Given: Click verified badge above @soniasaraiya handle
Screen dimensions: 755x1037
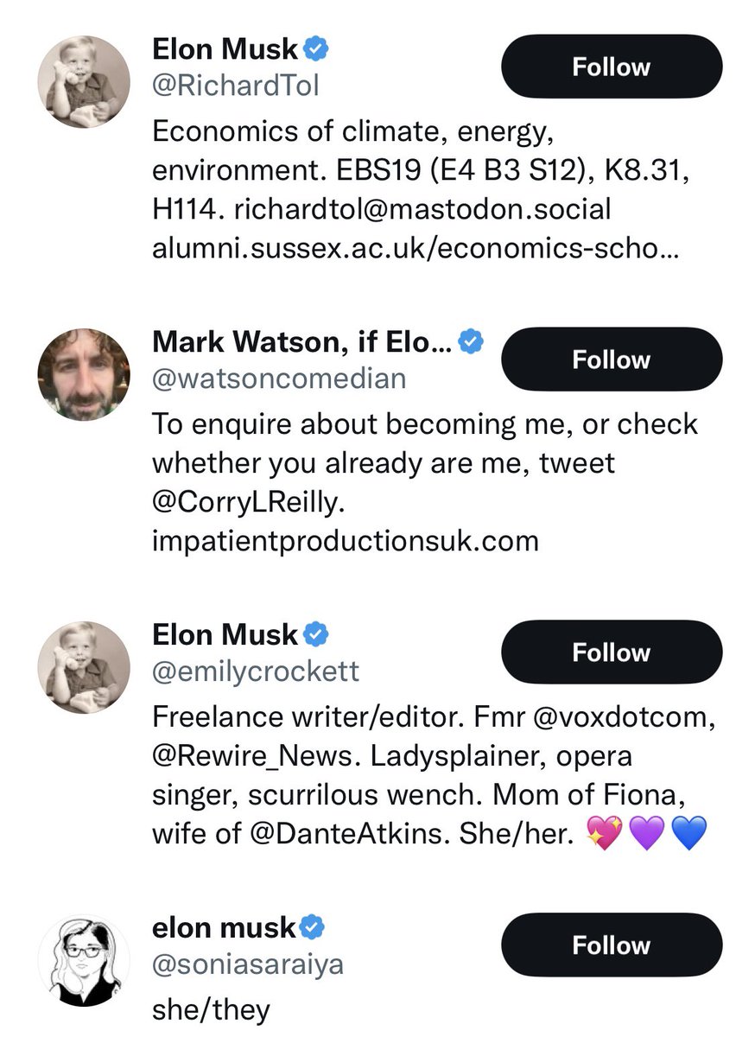Looking at the screenshot, I should point(314,928).
